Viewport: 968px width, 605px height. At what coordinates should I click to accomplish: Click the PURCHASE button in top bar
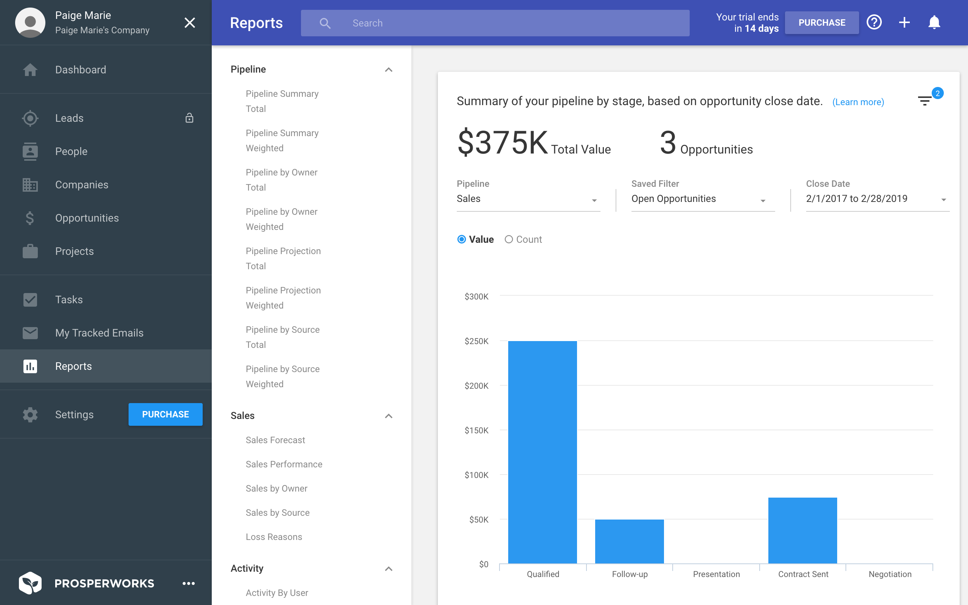click(822, 22)
